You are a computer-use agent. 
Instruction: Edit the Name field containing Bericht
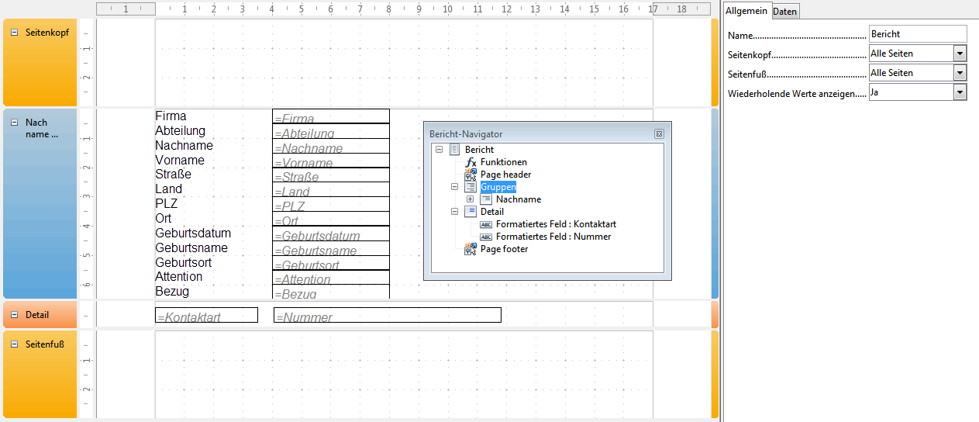point(918,34)
